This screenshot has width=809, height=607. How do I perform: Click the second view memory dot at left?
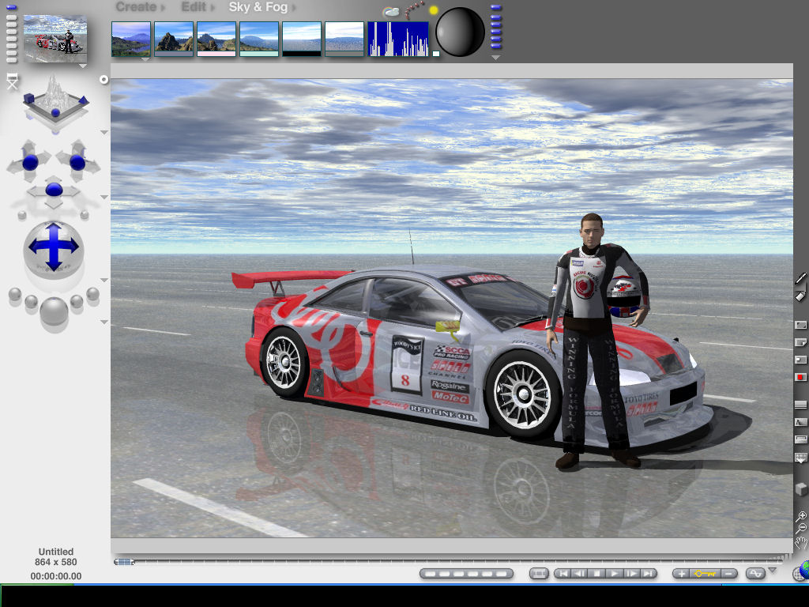coord(11,17)
